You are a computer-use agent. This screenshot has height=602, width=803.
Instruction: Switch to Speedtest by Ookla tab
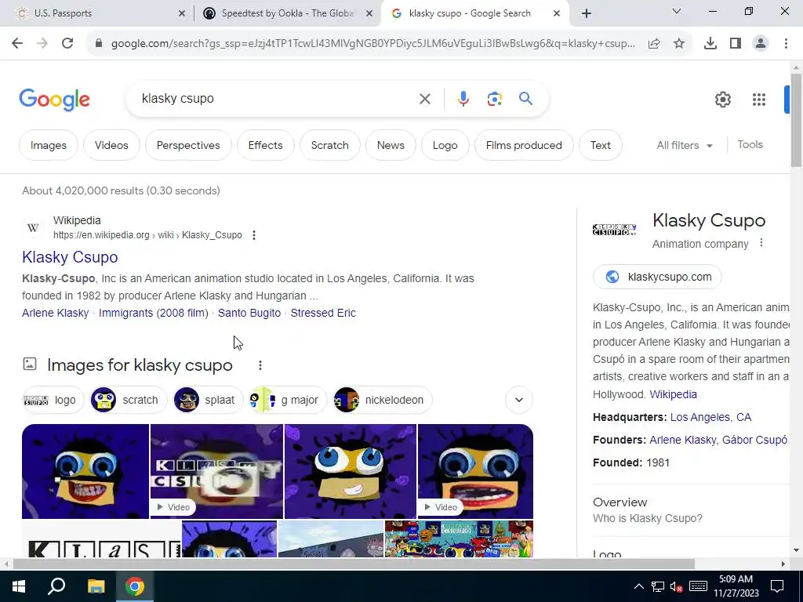click(x=287, y=13)
